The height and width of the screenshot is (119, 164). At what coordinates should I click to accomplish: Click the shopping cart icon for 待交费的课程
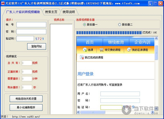(101, 50)
